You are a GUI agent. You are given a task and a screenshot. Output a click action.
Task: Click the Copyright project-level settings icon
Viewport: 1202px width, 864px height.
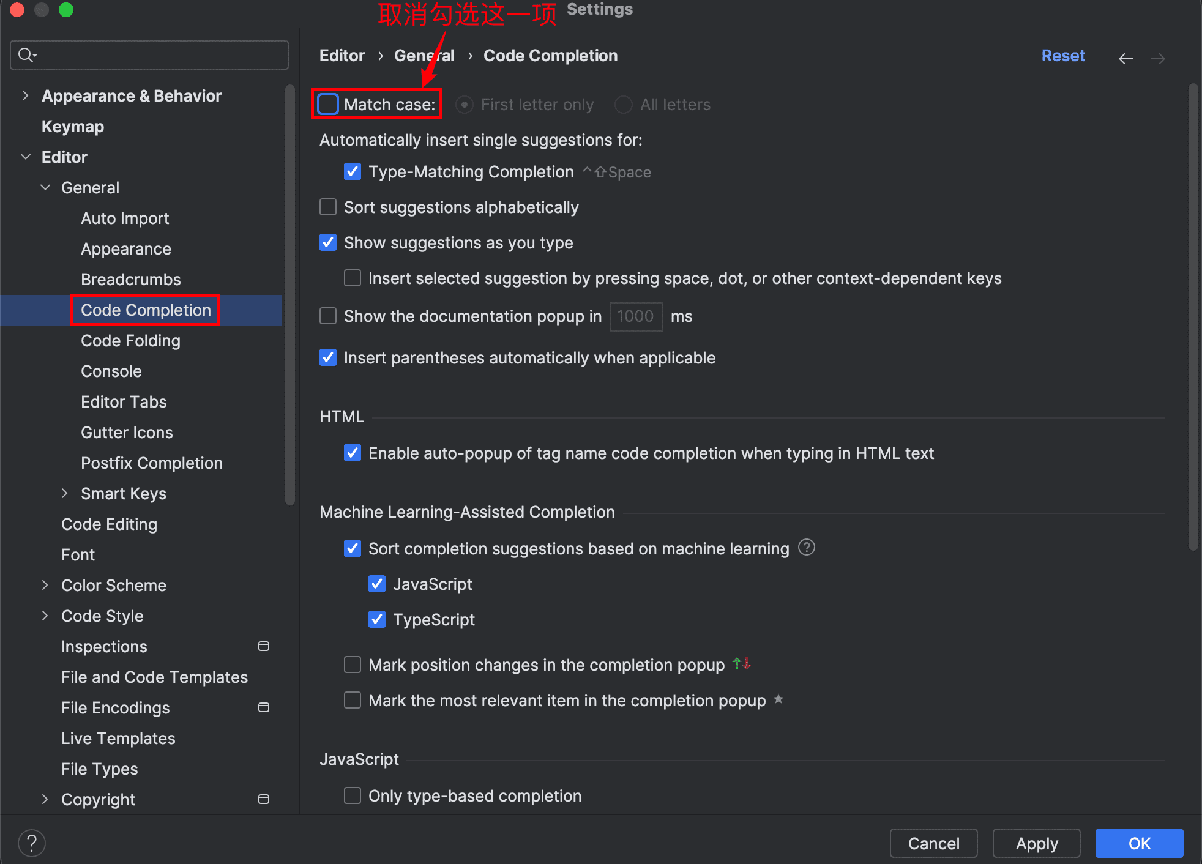pos(264,799)
